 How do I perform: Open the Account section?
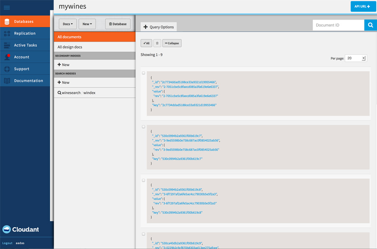coord(25,57)
